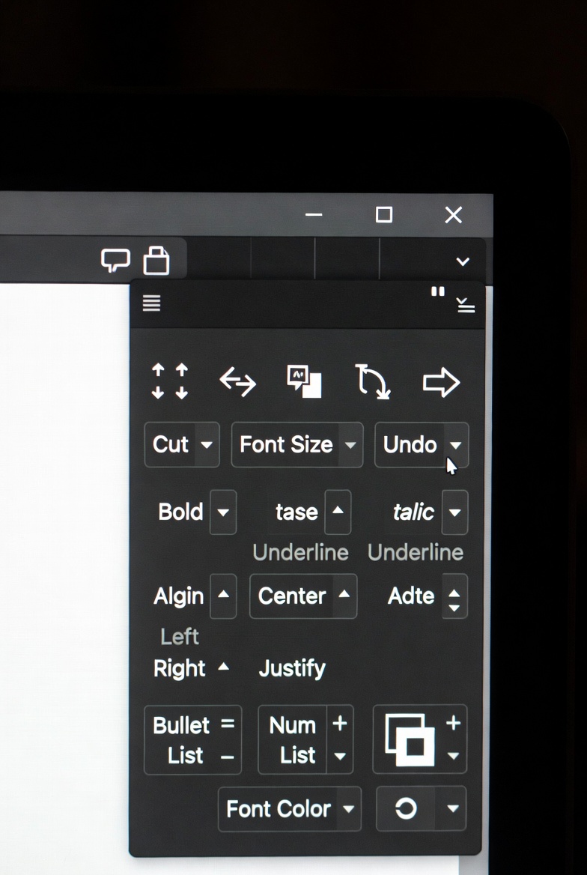The height and width of the screenshot is (875, 587).
Task: Click the curved rotate arrows icon
Action: pos(372,382)
